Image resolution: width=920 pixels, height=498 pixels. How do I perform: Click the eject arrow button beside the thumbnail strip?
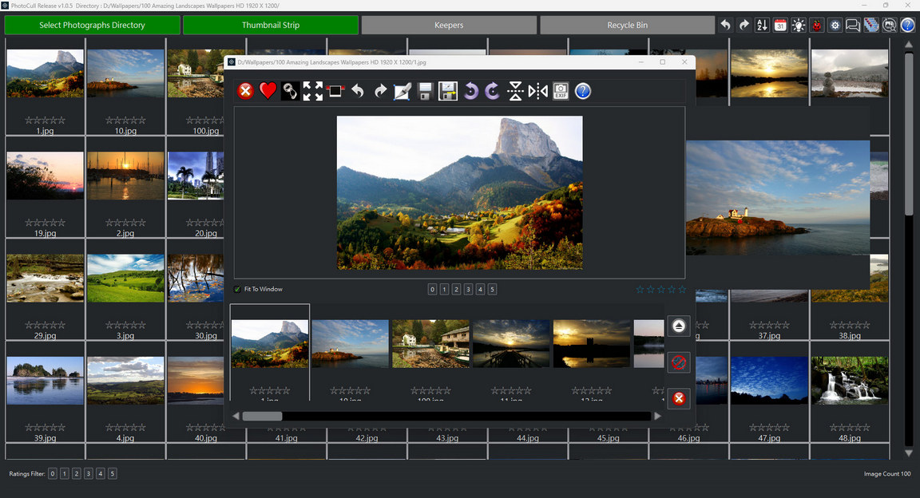click(x=679, y=326)
